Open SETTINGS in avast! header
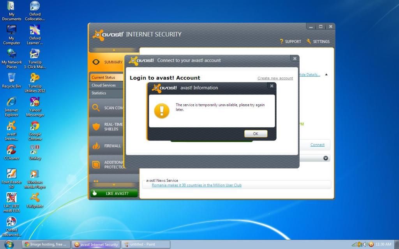 point(318,41)
